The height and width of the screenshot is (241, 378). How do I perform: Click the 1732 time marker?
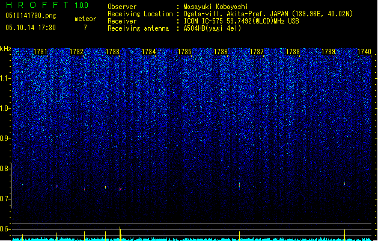(x=76, y=52)
